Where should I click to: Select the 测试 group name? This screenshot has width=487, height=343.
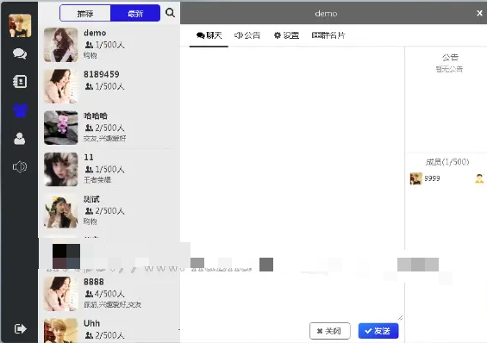(91, 199)
